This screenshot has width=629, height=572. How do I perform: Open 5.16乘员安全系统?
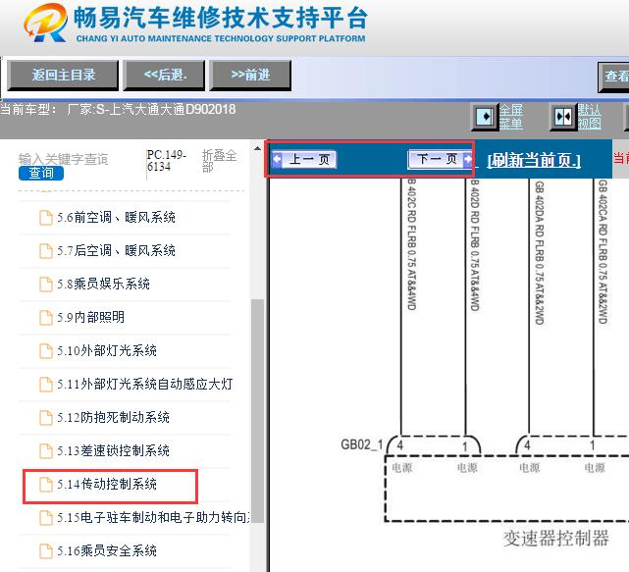click(107, 550)
